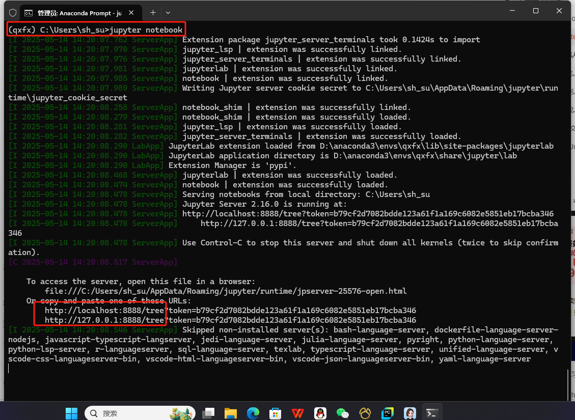Open the Windows Start menu

click(x=71, y=413)
